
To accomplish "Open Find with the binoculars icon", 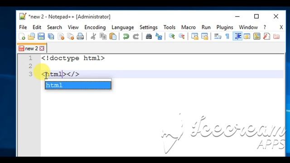I will pyautogui.click(x=149, y=36).
